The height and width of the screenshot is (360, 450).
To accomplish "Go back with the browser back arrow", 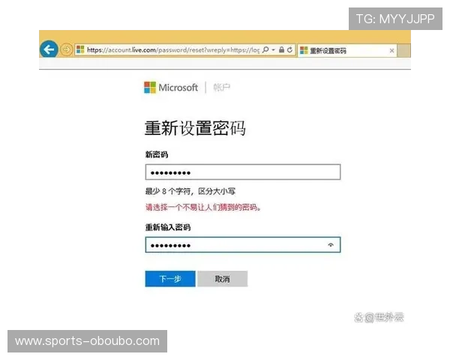I will point(49,49).
